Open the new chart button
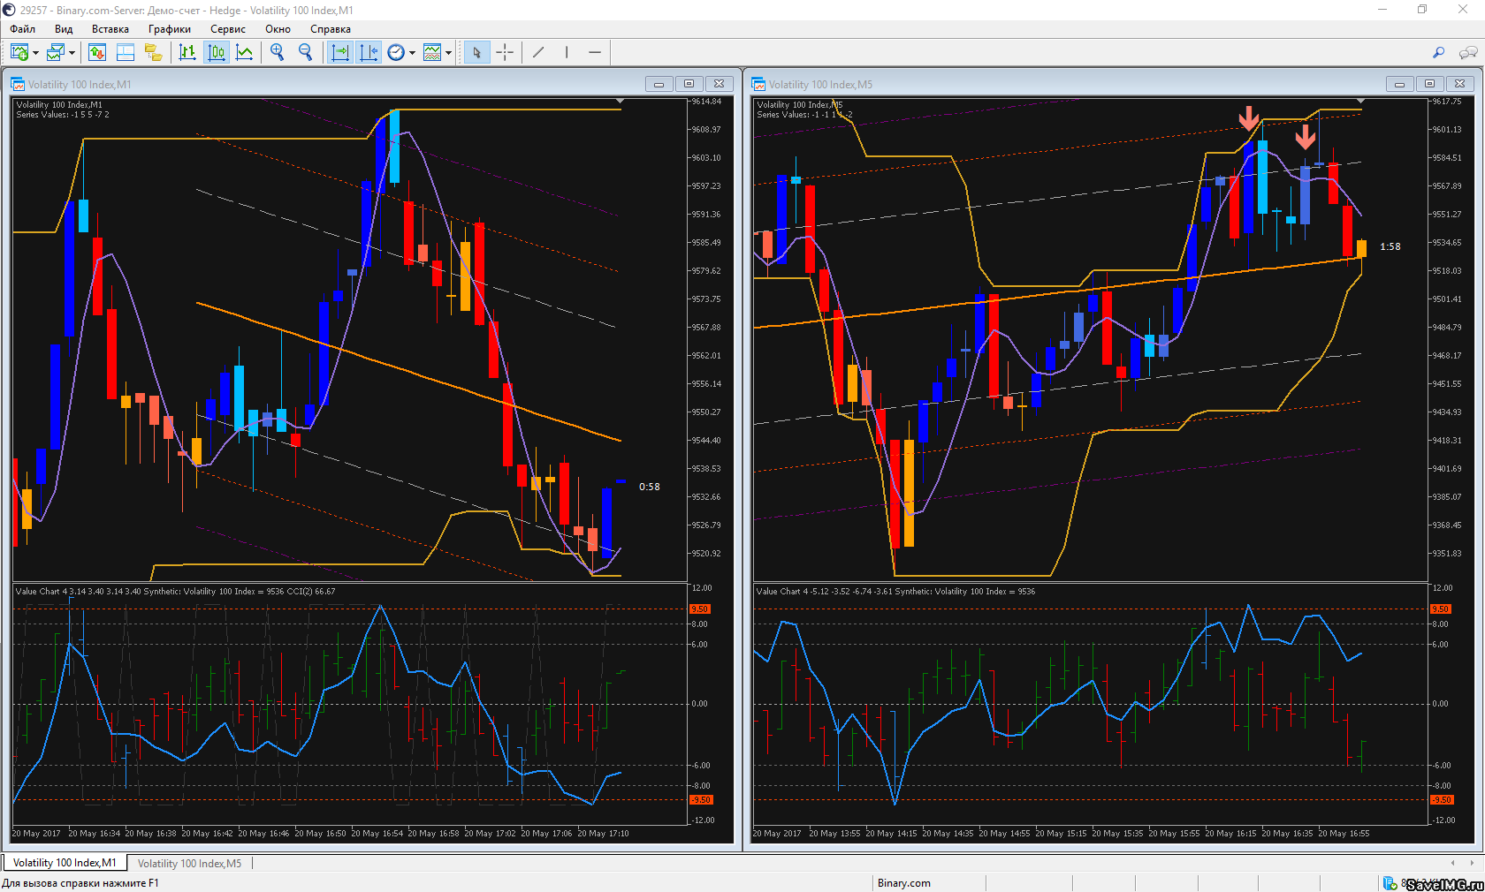The image size is (1485, 892). tap(19, 53)
